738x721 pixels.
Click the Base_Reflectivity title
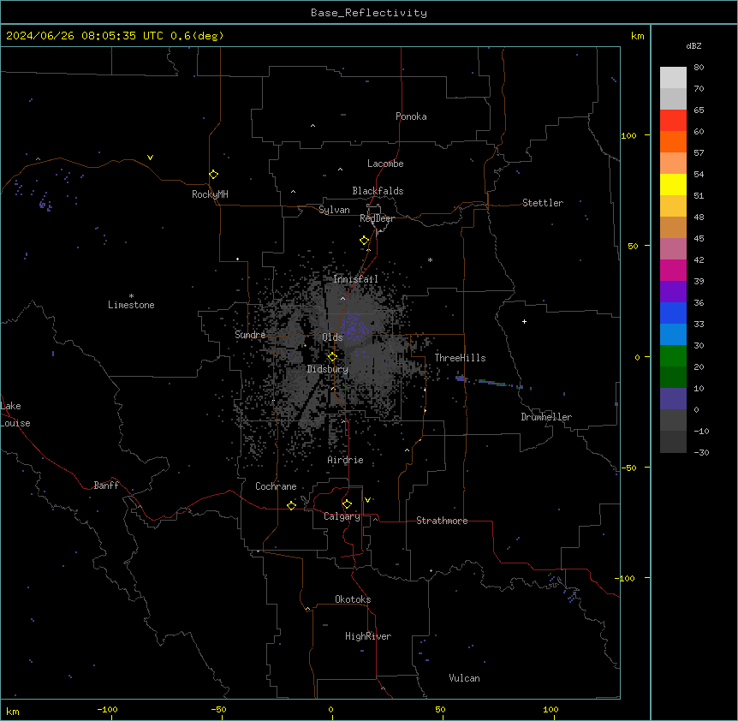click(x=369, y=13)
